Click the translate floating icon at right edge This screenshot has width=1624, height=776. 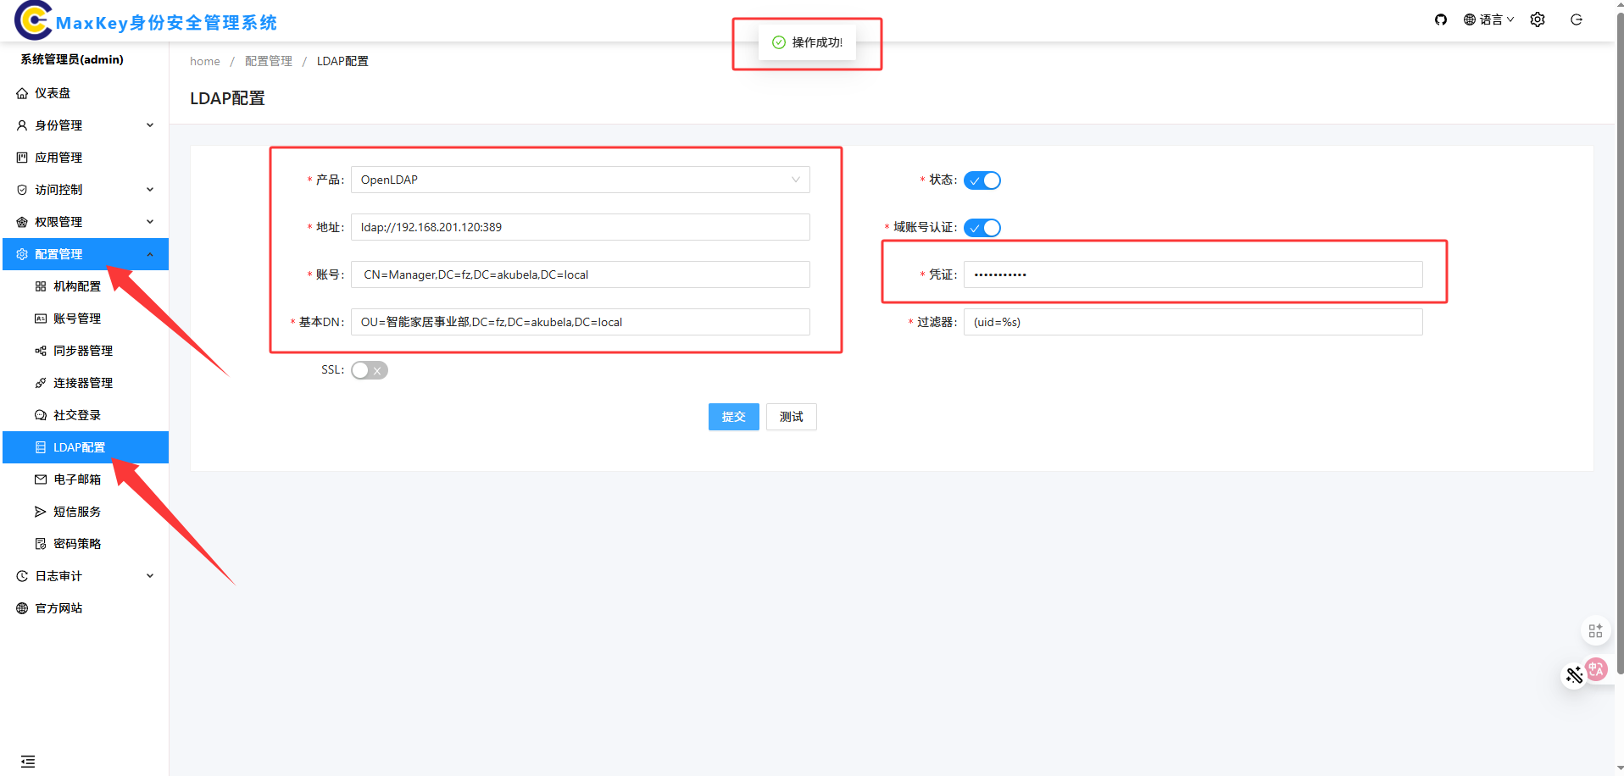(x=1596, y=669)
